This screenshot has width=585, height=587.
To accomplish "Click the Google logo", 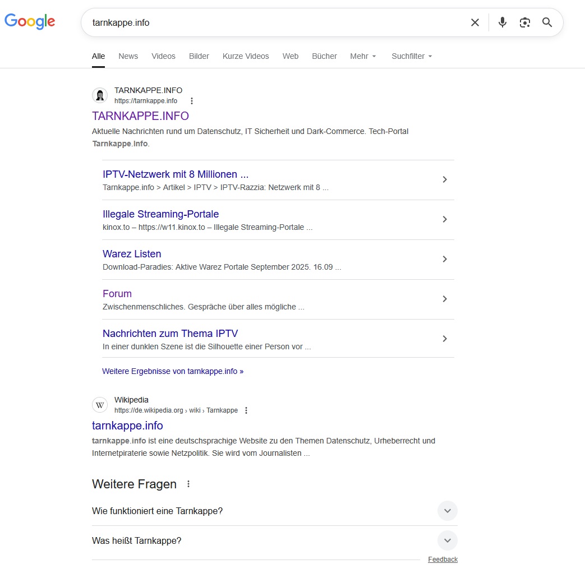I will point(30,22).
